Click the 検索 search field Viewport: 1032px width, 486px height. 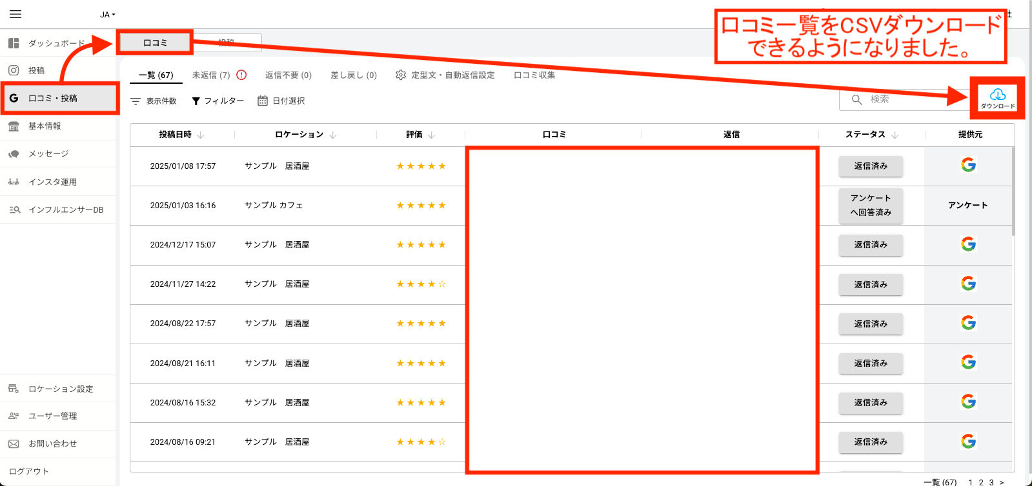click(904, 99)
